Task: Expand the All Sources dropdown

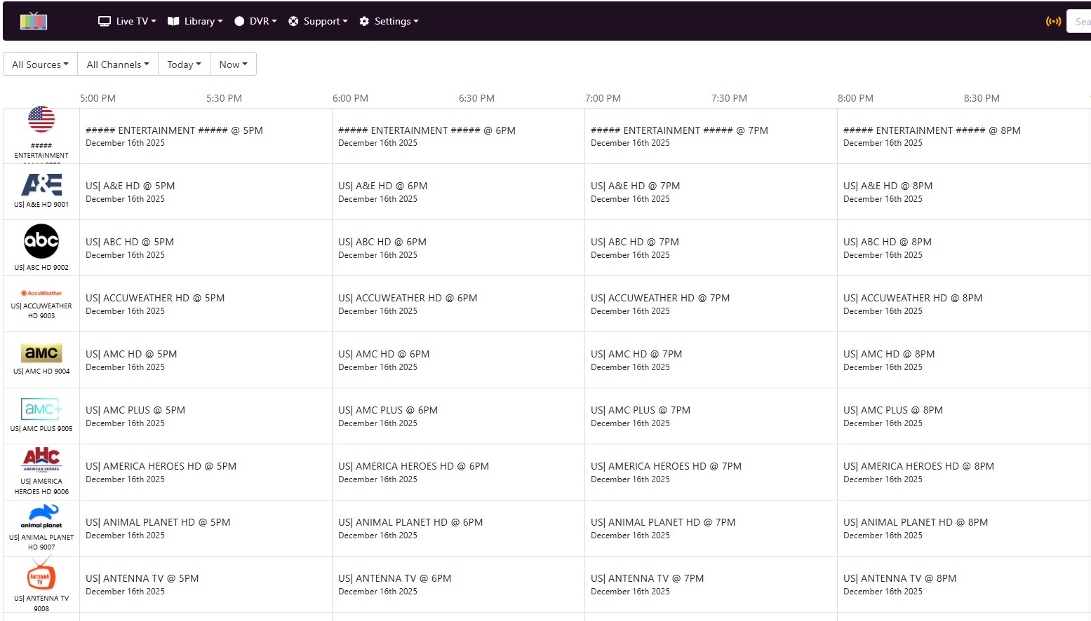Action: tap(40, 64)
